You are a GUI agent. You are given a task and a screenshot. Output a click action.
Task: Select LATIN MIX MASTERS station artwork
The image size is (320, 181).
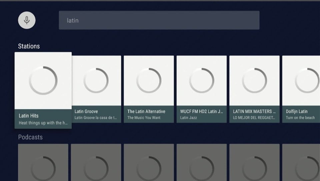click(x=254, y=81)
